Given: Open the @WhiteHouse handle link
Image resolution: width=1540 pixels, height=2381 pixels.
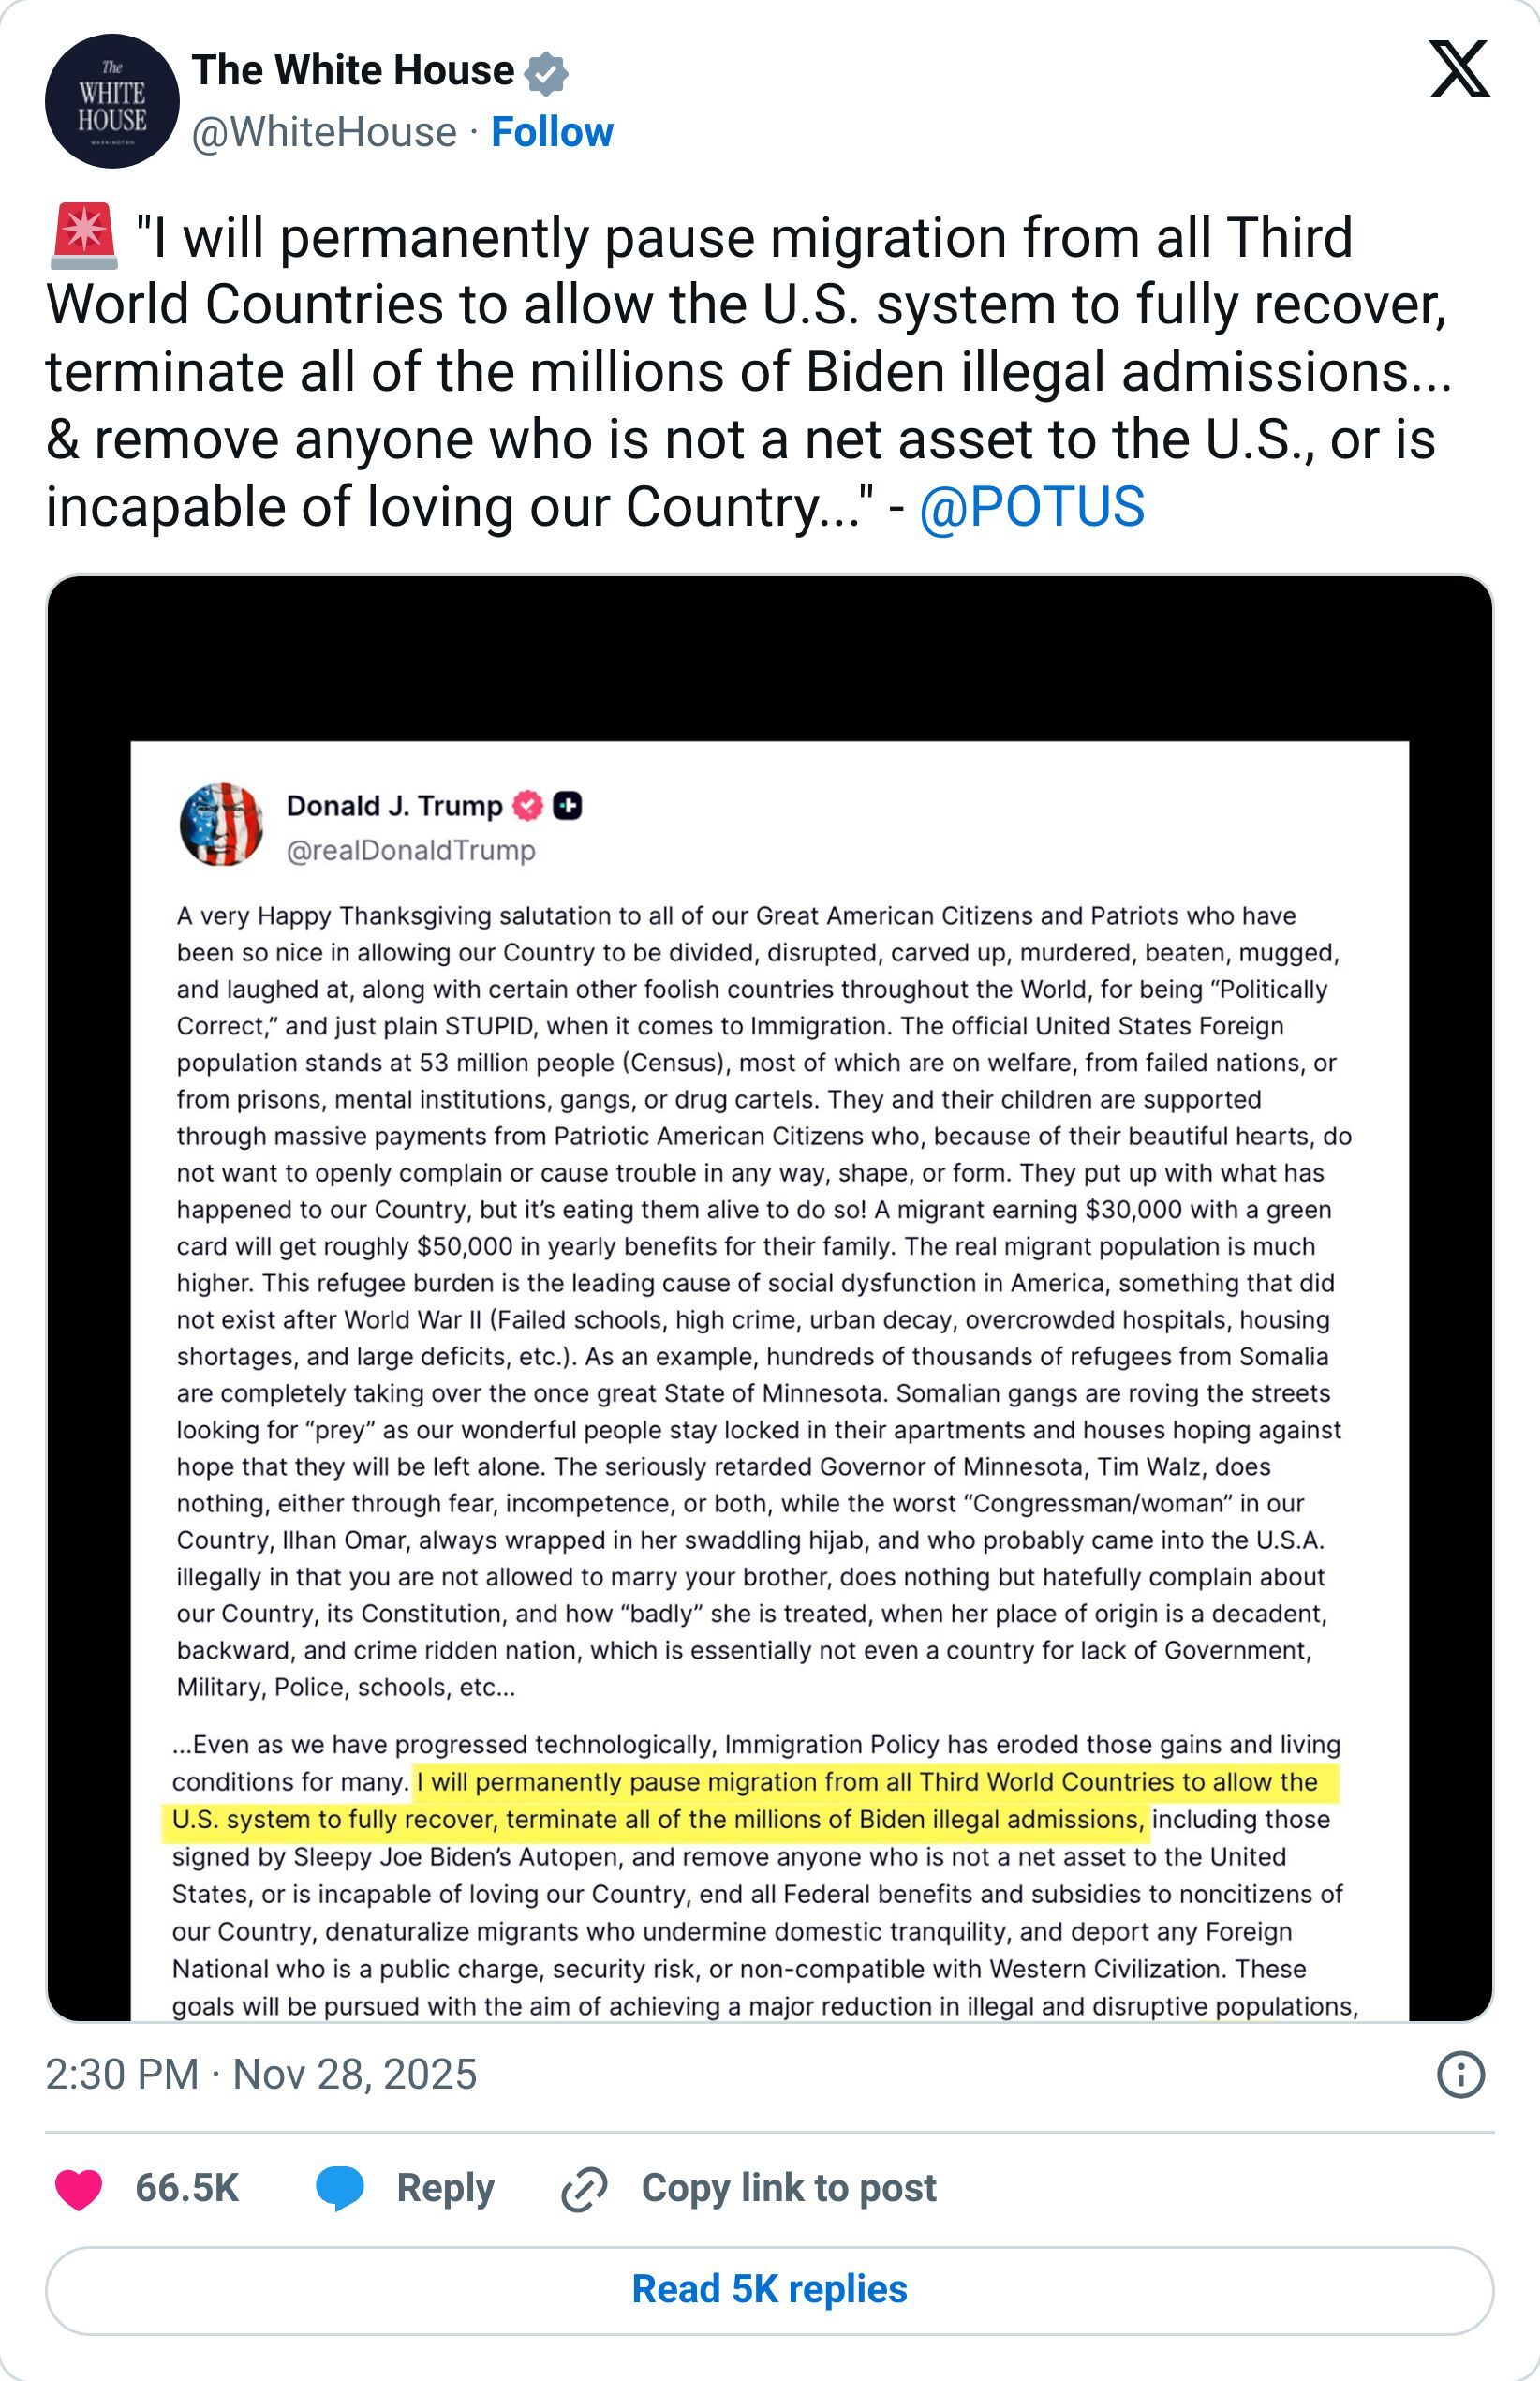Looking at the screenshot, I should (324, 132).
